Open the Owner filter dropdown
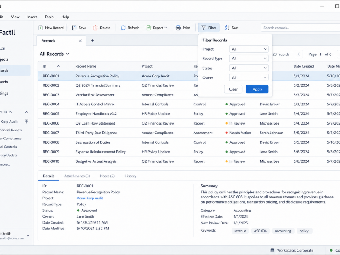Screen dimensions: 340x255 pyautogui.click(x=249, y=78)
